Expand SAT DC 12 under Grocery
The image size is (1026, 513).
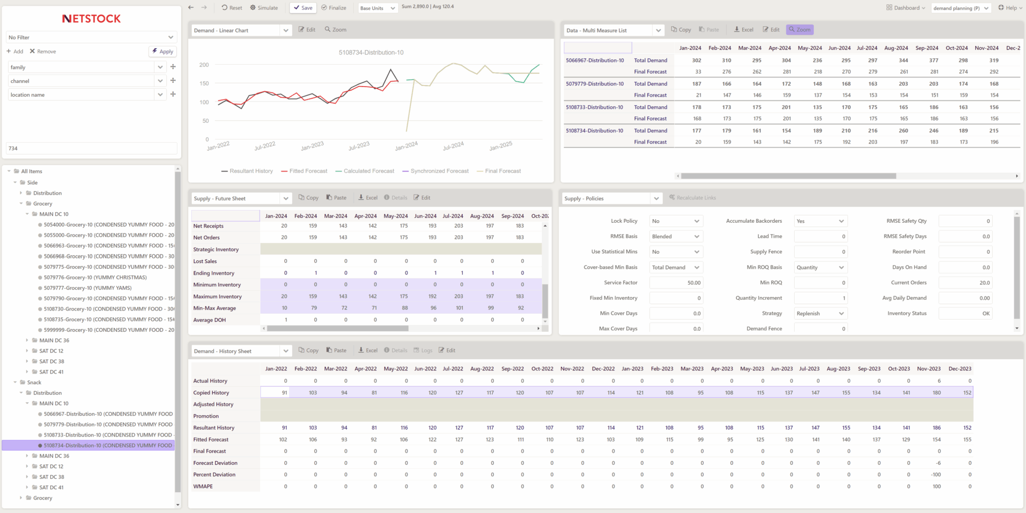click(27, 351)
